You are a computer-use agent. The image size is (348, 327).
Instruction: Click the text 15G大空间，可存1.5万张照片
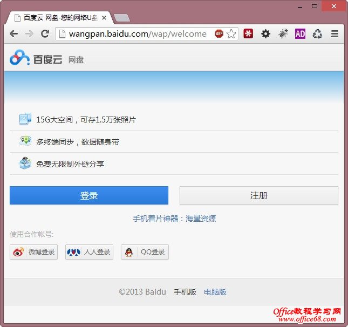click(86, 120)
